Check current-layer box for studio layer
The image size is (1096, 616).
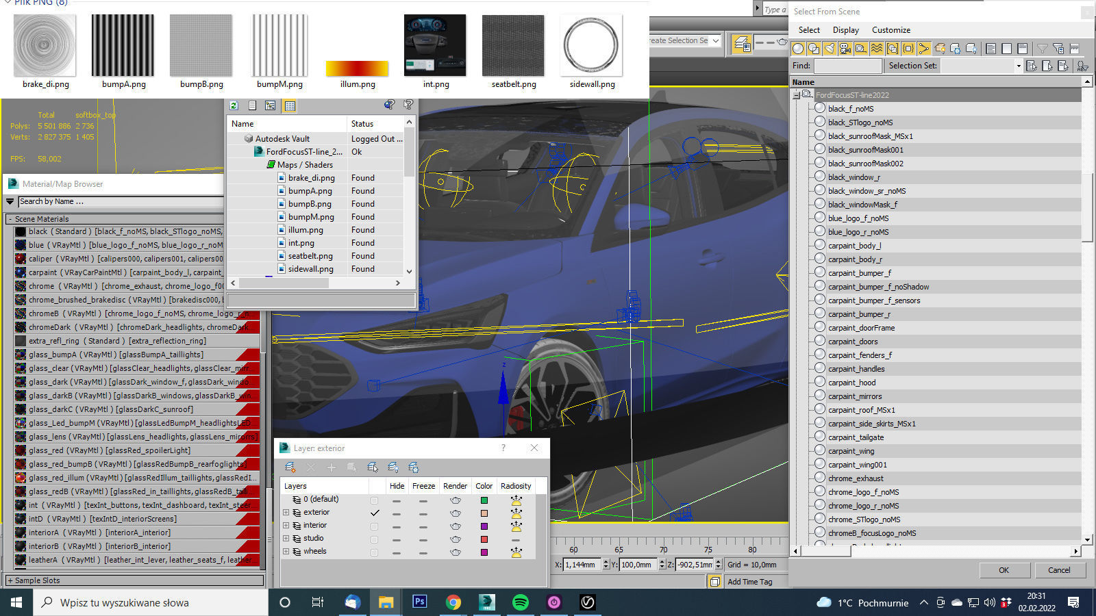(x=374, y=539)
